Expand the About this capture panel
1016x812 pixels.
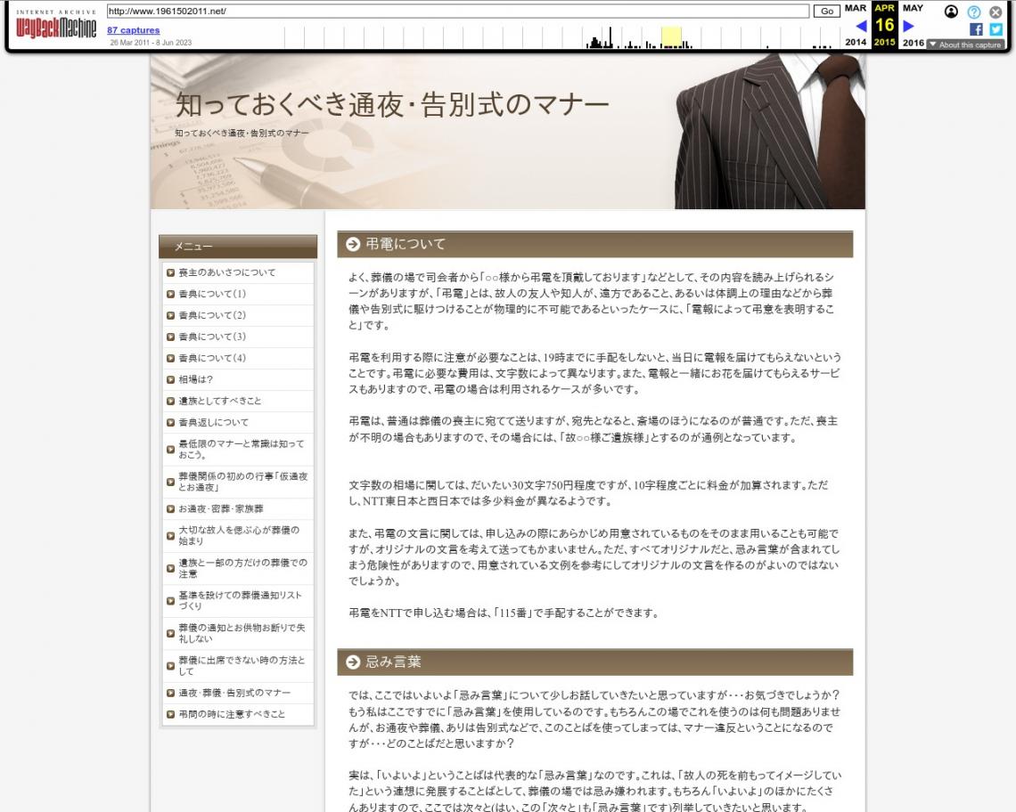pyautogui.click(x=965, y=45)
